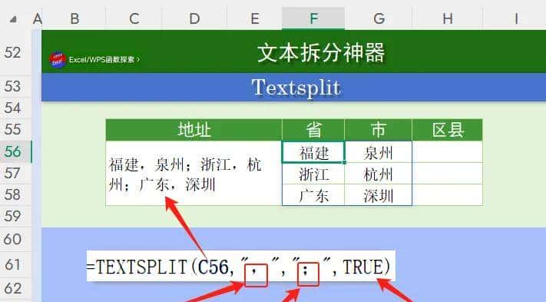The height and width of the screenshot is (302, 546).
Task: Click the Excel/WPS函数探索 logo icon
Action: coord(58,60)
